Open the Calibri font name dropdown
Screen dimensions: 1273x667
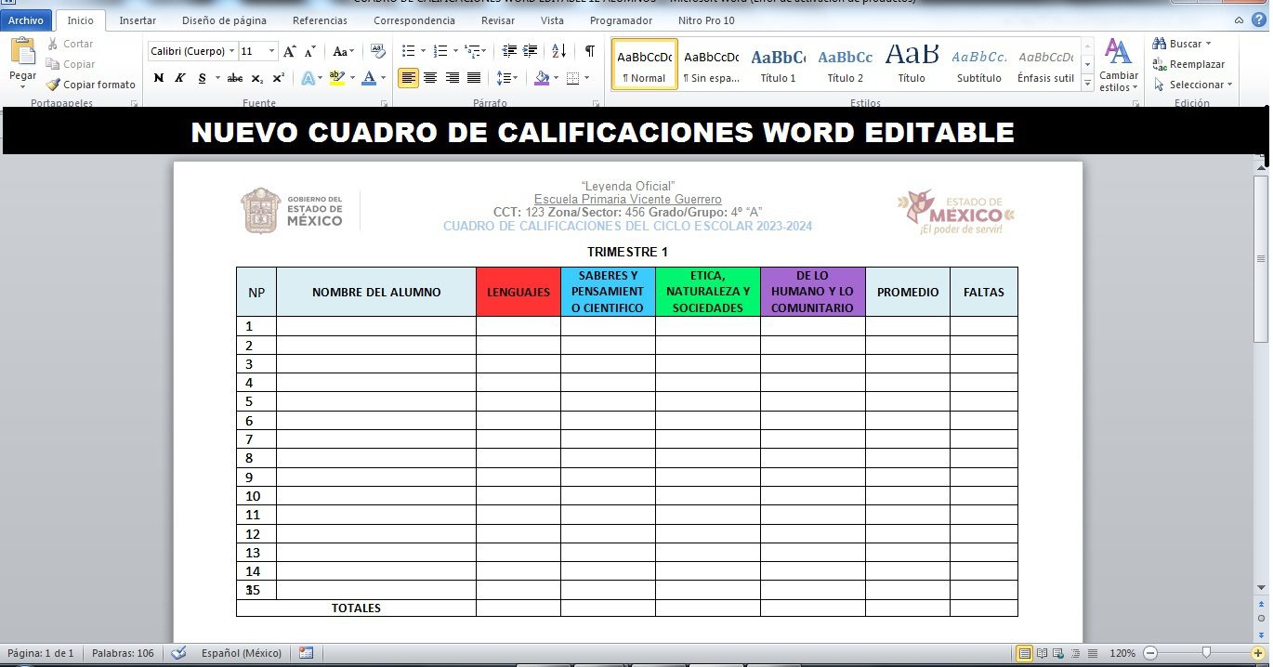tap(231, 51)
